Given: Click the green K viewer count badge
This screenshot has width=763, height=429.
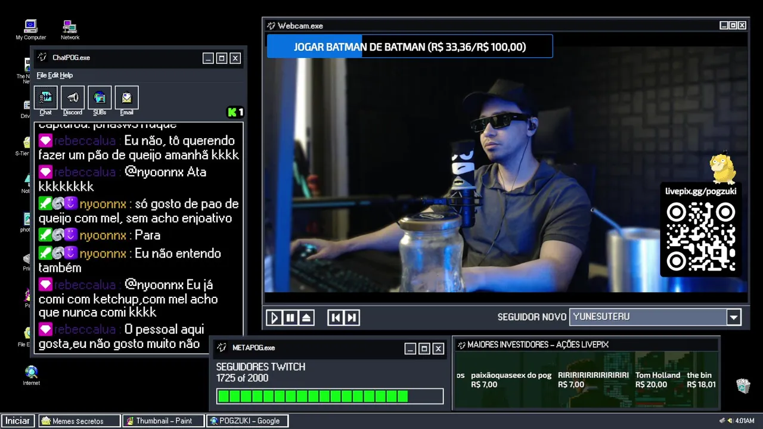Looking at the screenshot, I should (235, 112).
